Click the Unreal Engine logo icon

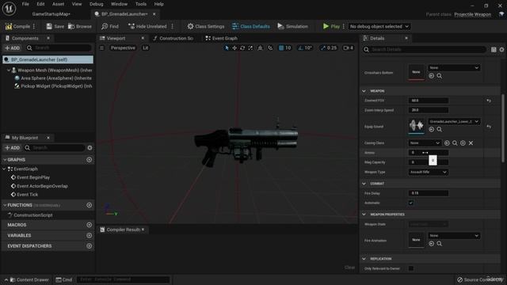click(x=9, y=9)
